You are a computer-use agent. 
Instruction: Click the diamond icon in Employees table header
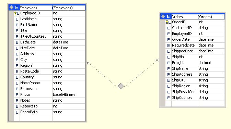pos(11,8)
